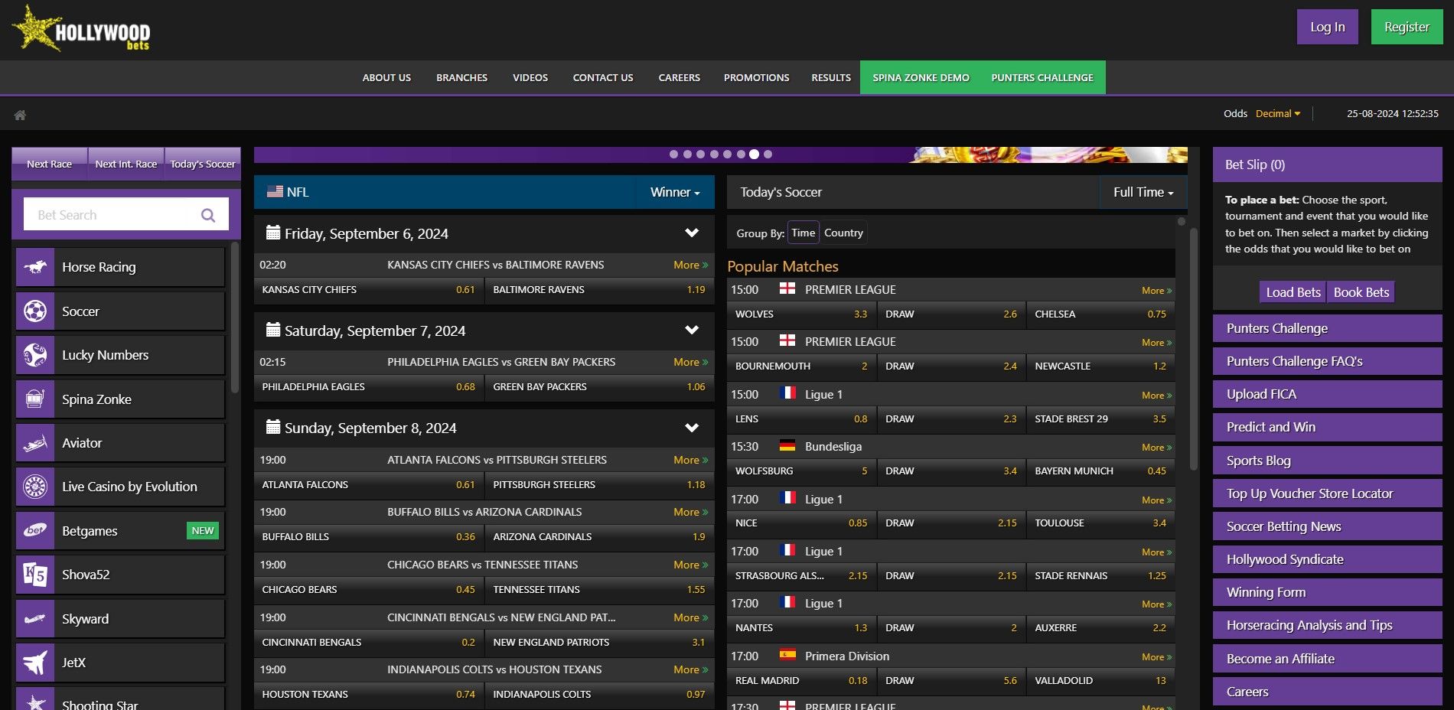
Task: Click the Log In button
Action: [1328, 27]
